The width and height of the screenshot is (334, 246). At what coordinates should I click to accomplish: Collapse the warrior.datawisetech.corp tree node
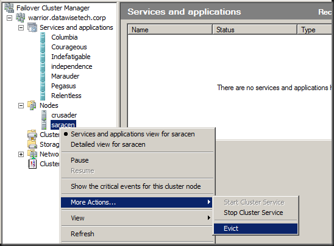tap(9, 18)
